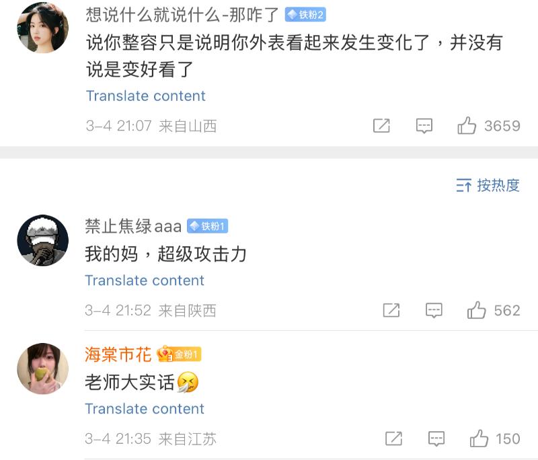Open profile of 想说什么就说什么-那咋了
This screenshot has height=460, width=538.
pos(183,15)
